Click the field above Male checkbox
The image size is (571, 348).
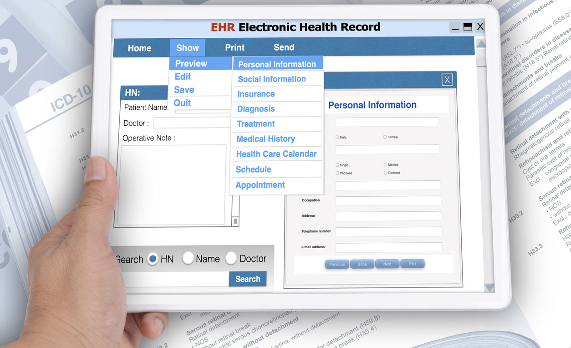(387, 122)
